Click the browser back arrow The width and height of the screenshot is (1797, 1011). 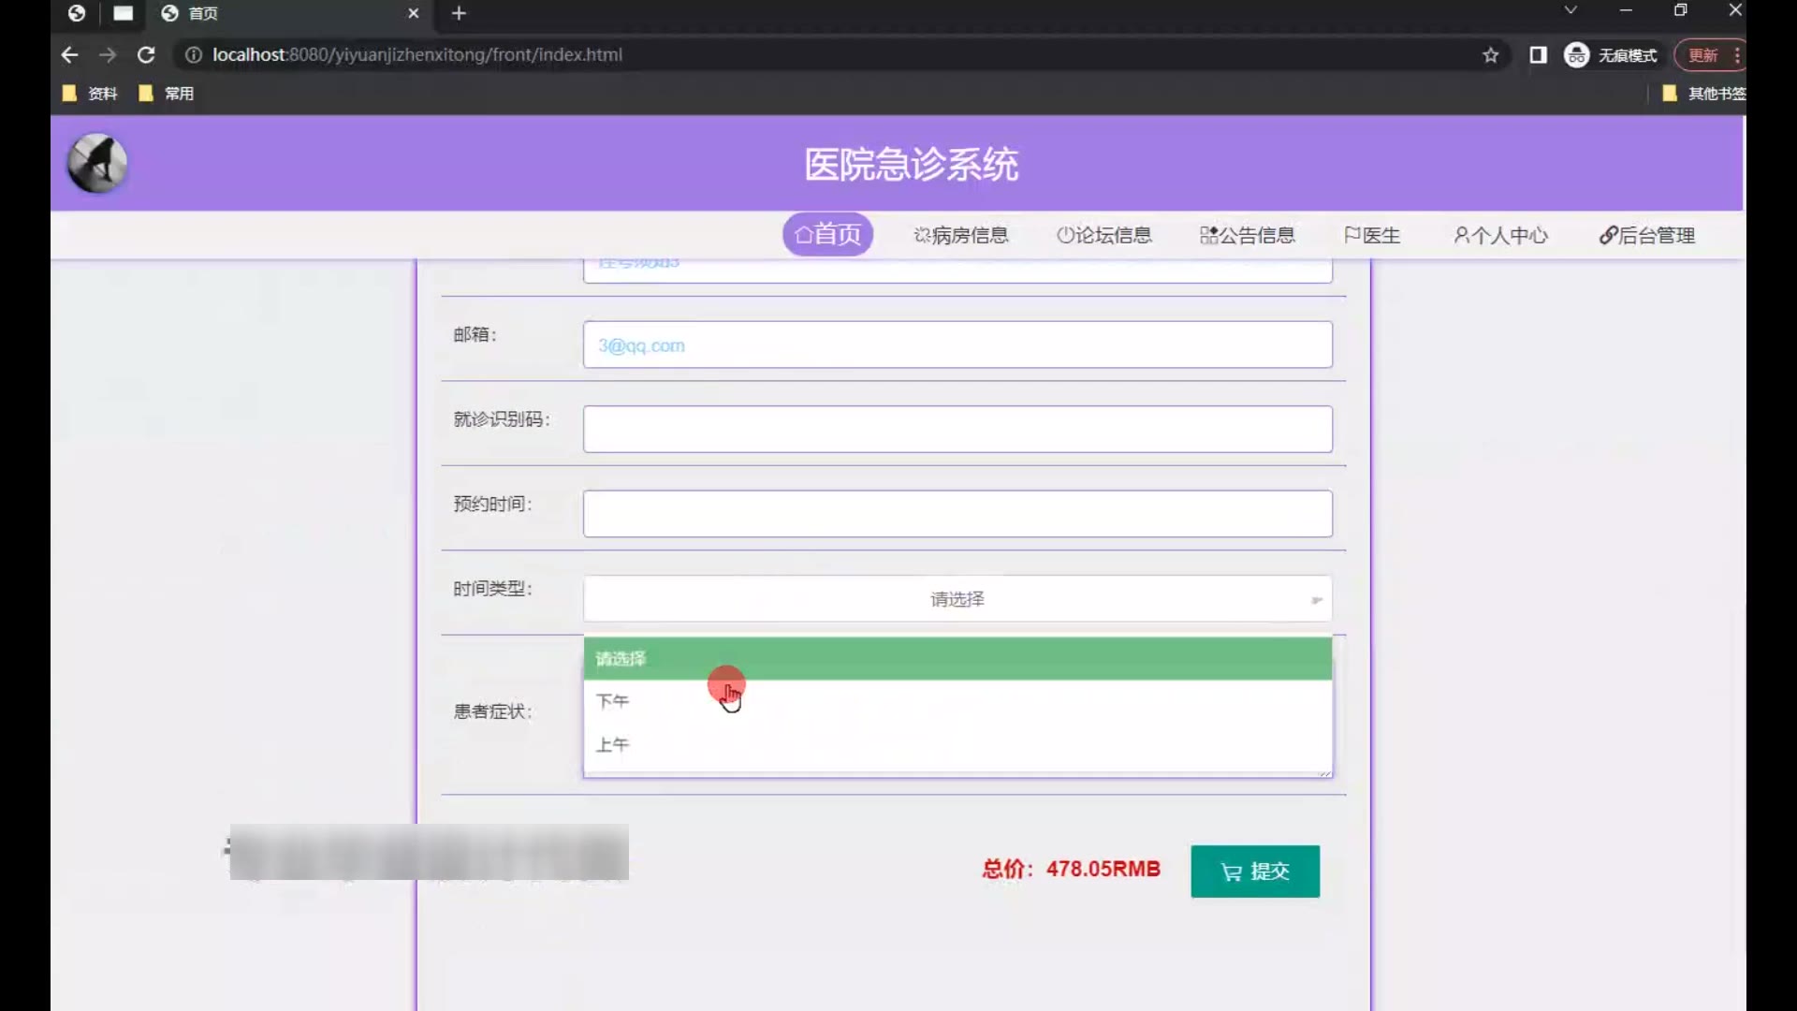(69, 55)
